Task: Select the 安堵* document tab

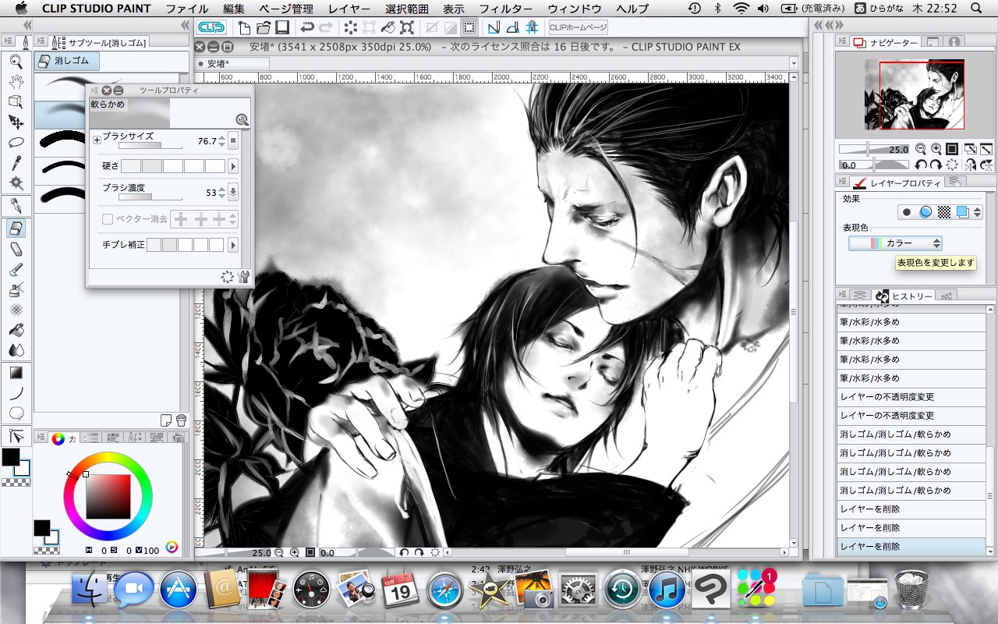Action: [233, 62]
